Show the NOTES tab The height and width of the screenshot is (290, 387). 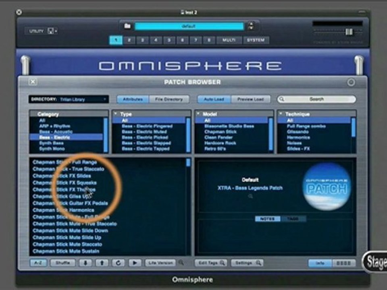(268, 219)
